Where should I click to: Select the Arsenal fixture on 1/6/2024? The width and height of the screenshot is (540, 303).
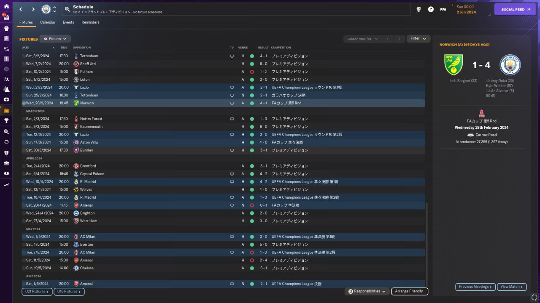pyautogui.click(x=223, y=284)
